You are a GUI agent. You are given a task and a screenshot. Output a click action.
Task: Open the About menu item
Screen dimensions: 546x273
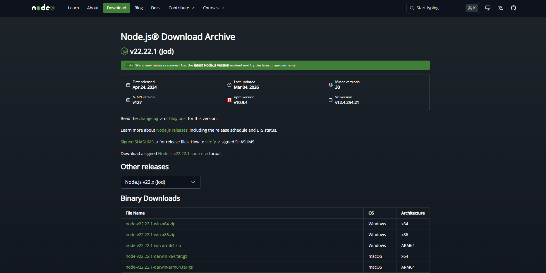[x=93, y=8]
